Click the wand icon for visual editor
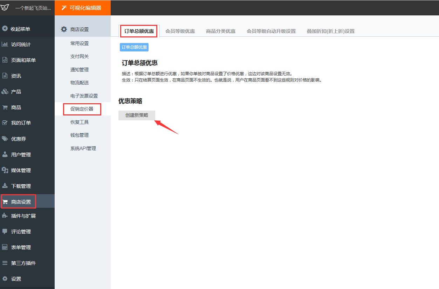The width and height of the screenshot is (439, 289). [x=64, y=8]
